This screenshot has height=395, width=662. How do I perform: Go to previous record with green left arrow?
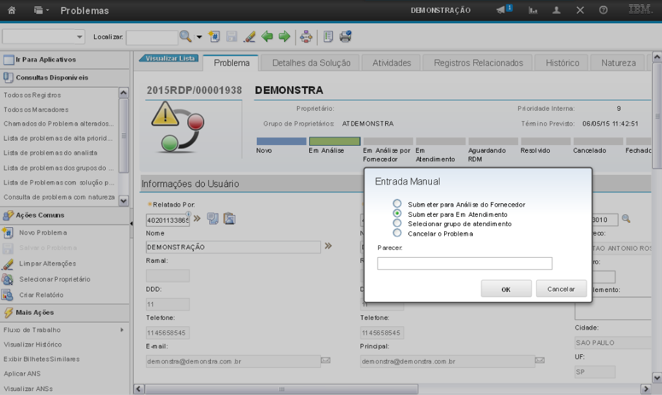coord(266,37)
